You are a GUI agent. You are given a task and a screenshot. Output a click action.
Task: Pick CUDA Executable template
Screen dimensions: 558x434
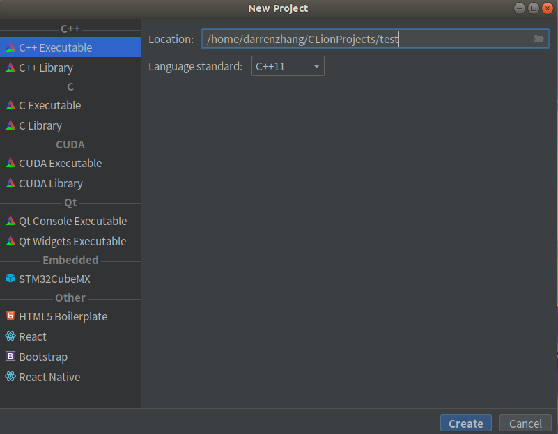70,163
